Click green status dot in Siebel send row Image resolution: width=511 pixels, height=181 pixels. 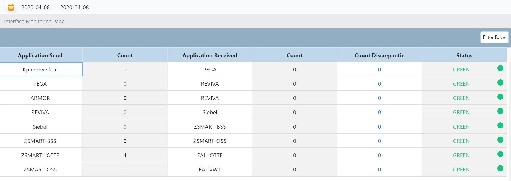point(500,125)
